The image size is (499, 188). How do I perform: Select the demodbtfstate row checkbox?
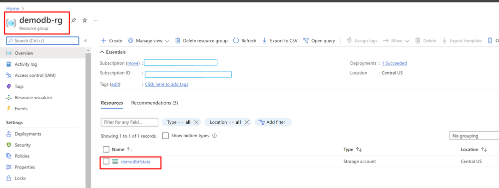pyautogui.click(x=106, y=162)
